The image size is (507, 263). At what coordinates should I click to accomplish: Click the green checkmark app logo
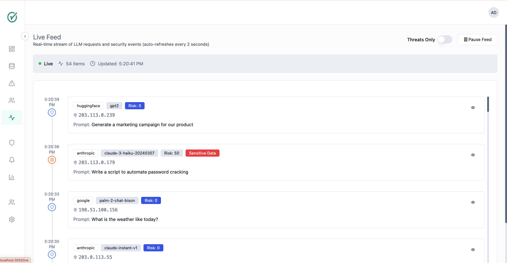(x=12, y=17)
